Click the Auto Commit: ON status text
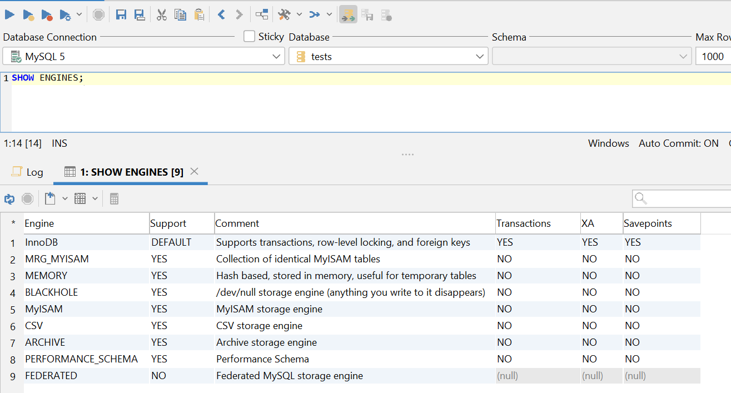 [679, 143]
